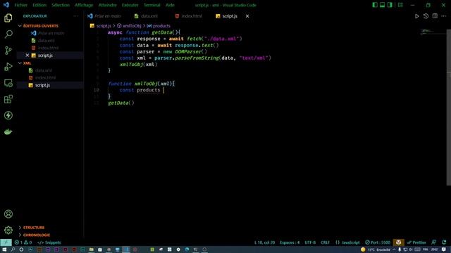Open the Aide menu
Image resolution: width=451 pixels, height=253 pixels.
170,5
